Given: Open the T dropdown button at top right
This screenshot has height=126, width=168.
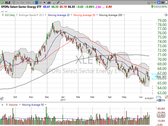Looking at the screenshot, I should click(x=163, y=3).
